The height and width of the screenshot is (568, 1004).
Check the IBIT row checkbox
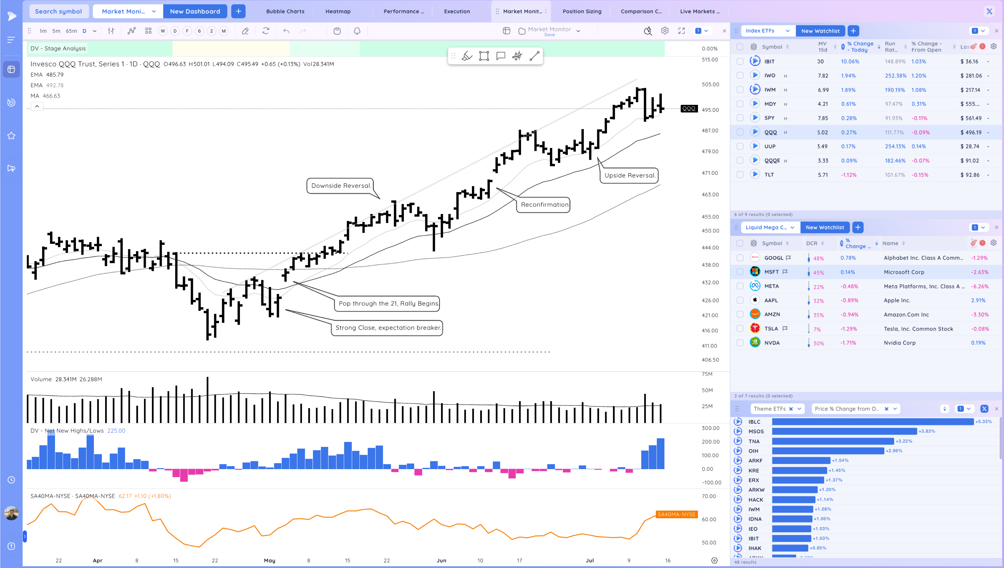tap(740, 62)
